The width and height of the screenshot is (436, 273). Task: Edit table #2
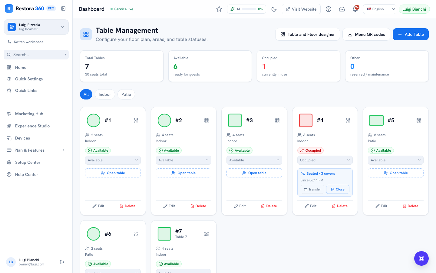(x=169, y=206)
